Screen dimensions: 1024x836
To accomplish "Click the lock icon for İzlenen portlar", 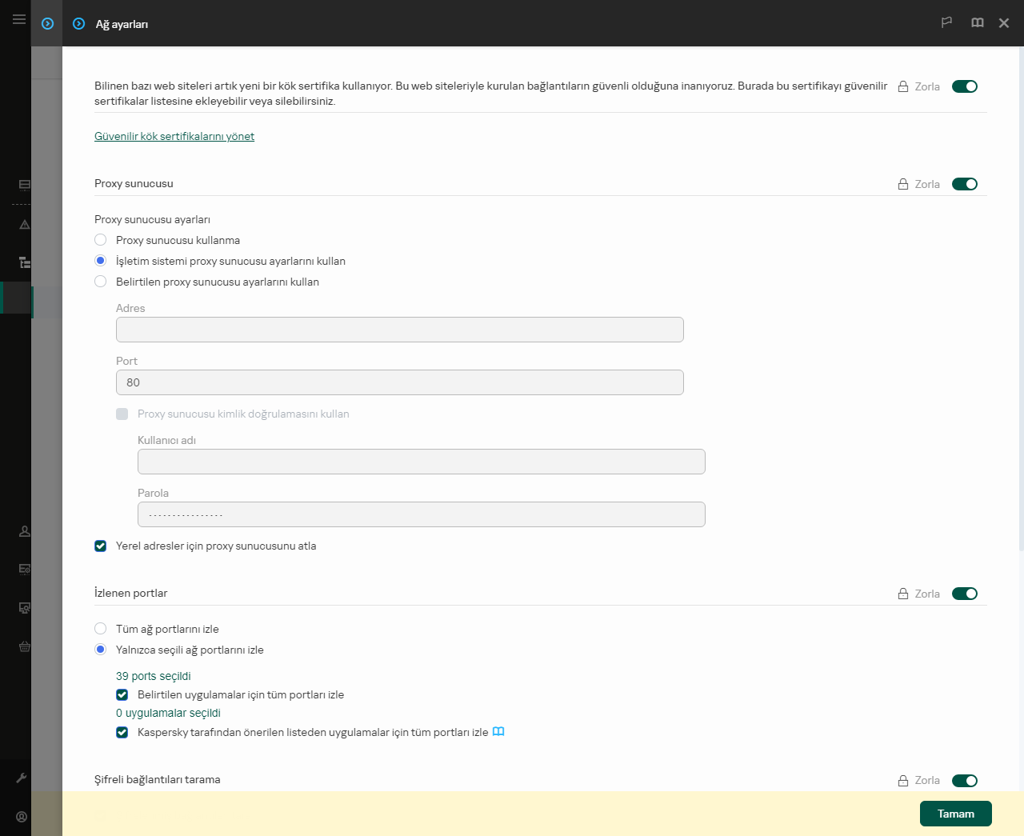I will (903, 594).
